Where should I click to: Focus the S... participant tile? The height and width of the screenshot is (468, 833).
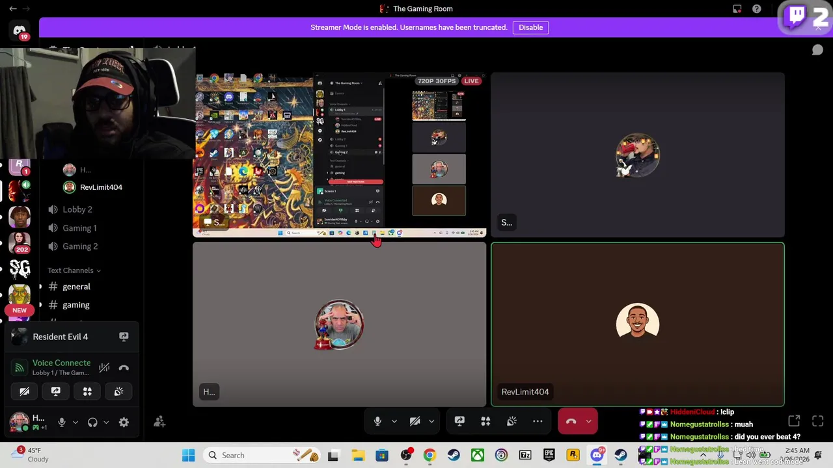[x=638, y=155]
